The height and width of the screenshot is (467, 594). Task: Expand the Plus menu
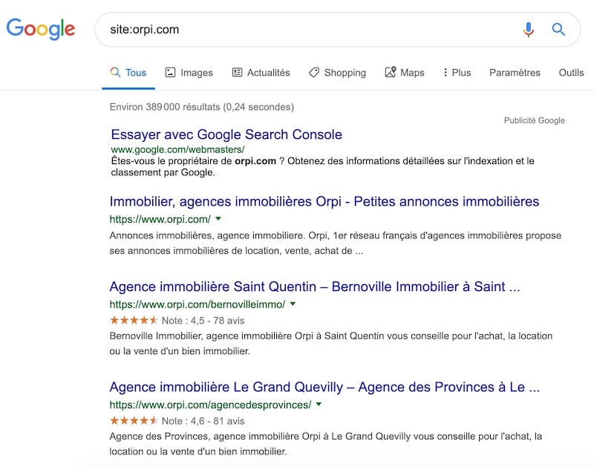(457, 73)
